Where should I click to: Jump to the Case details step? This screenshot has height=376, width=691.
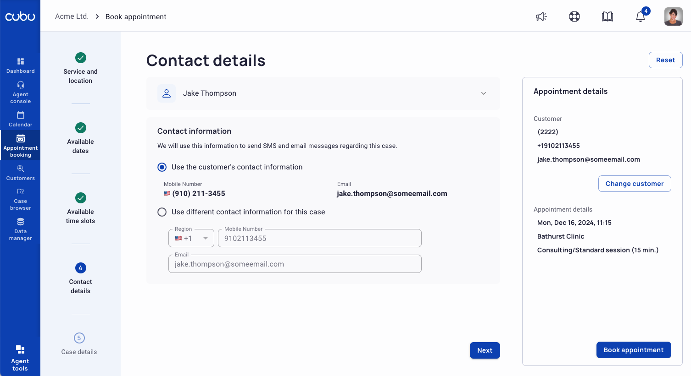pos(79,344)
